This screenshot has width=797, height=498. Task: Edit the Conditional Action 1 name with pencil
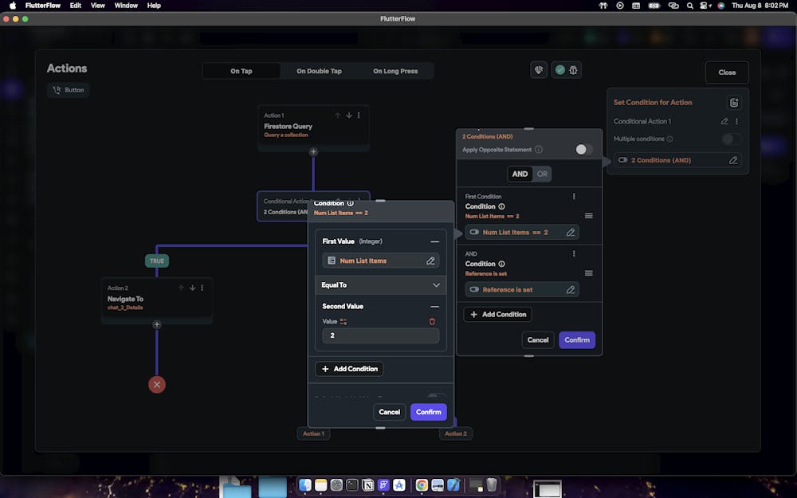point(724,121)
